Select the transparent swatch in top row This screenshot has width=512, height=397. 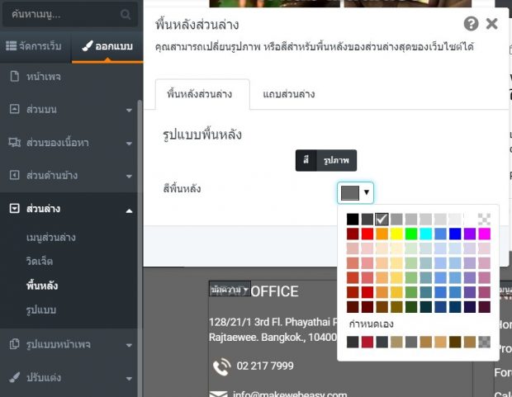[x=484, y=220]
